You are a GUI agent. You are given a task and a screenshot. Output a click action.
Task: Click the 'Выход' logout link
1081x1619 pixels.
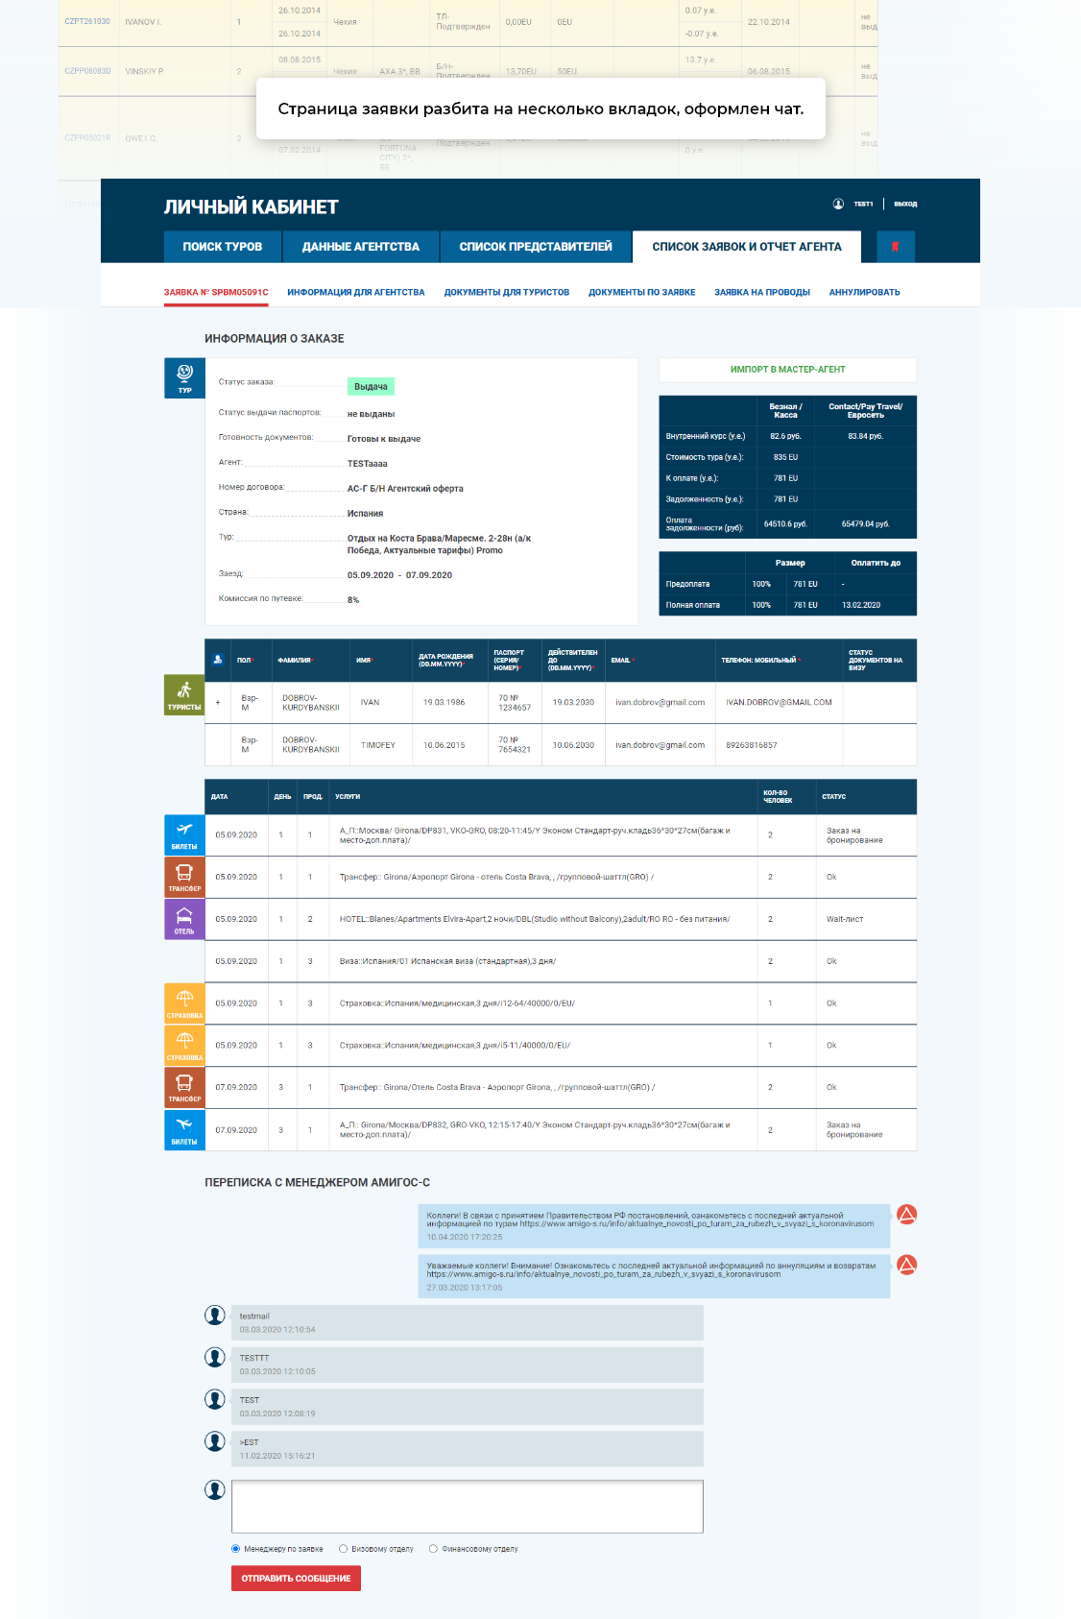[x=905, y=204]
